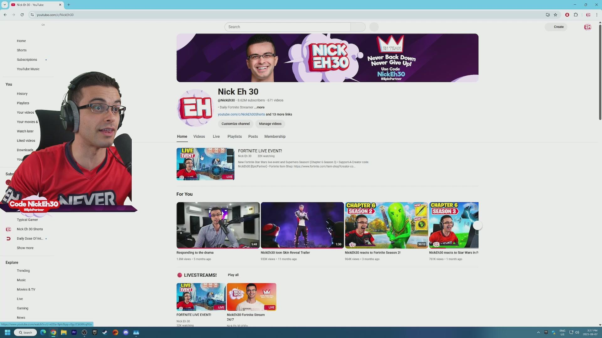Bookmark this page with the star icon
The image size is (602, 338).
point(555,15)
